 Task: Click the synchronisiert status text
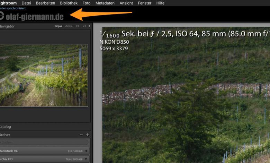[x=13, y=8]
